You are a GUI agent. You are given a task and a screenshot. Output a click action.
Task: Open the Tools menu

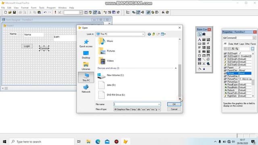pyautogui.click(x=42, y=8)
